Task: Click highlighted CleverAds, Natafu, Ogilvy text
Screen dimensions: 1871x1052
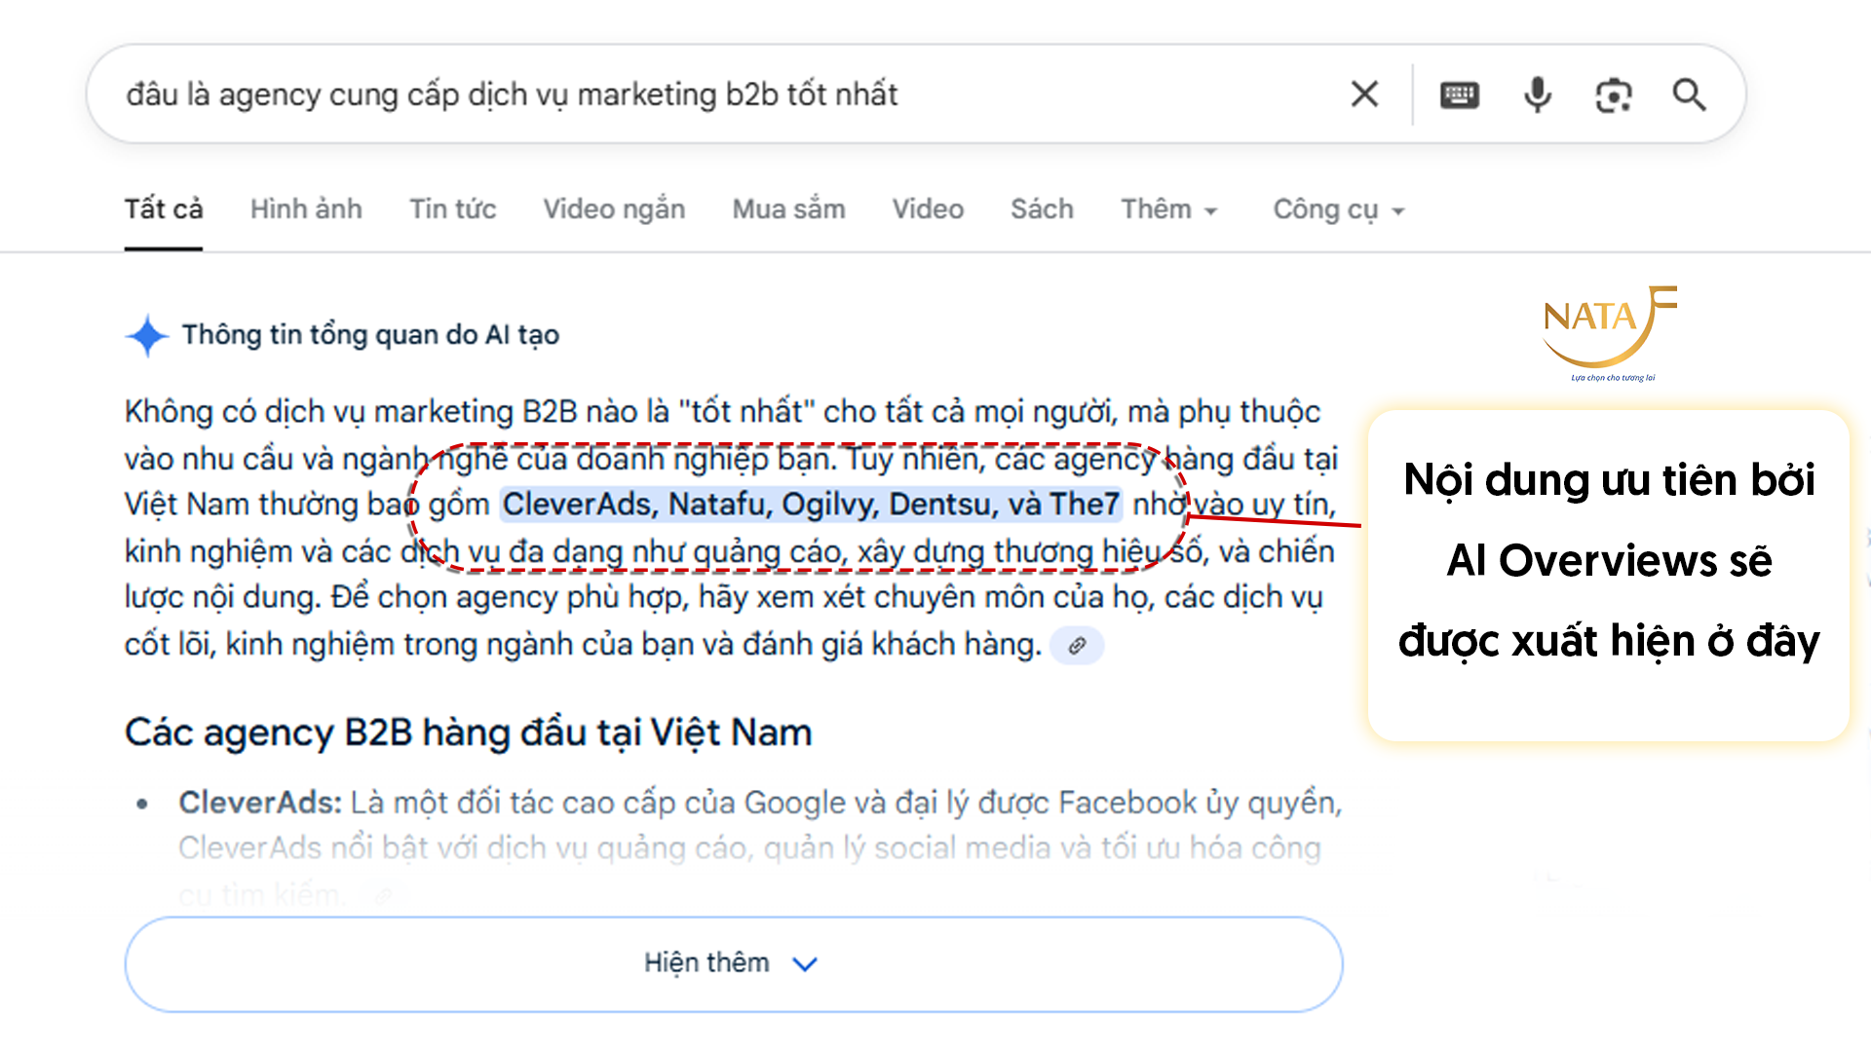Action: pos(811,505)
